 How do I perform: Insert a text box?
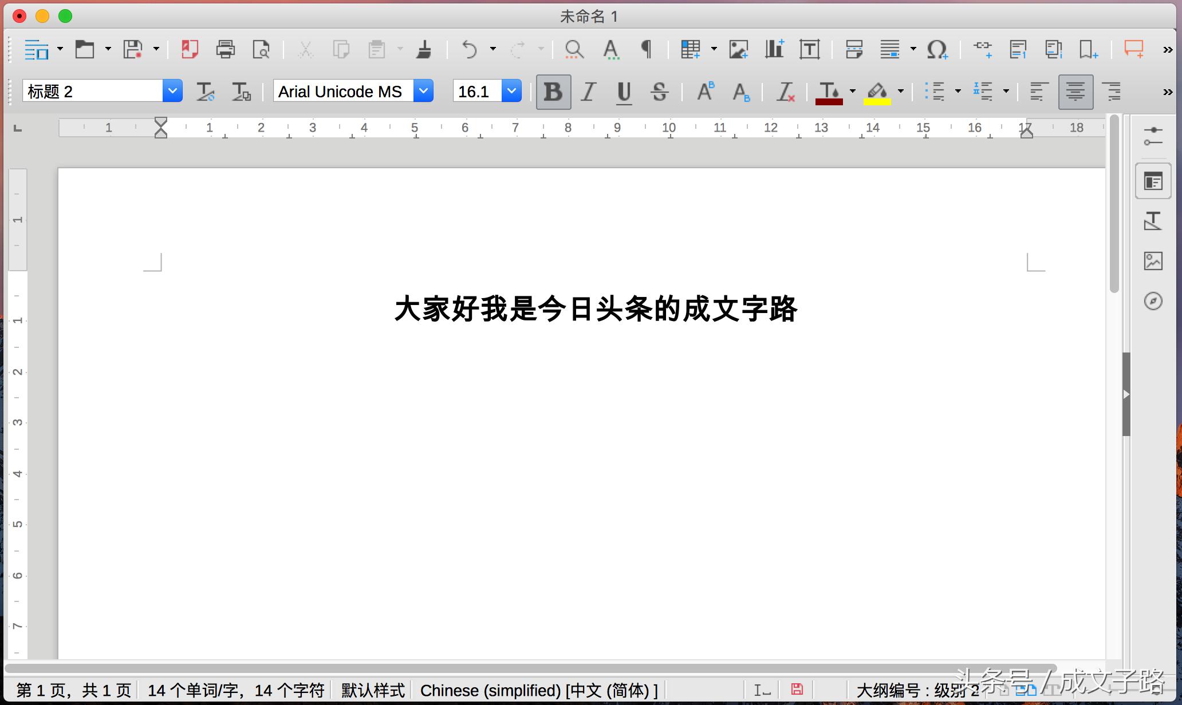point(809,49)
